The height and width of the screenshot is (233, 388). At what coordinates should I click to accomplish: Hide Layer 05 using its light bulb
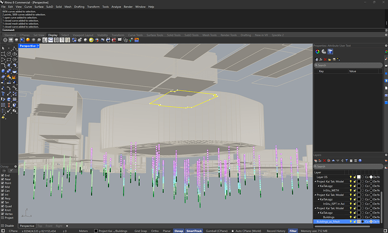[351, 177]
